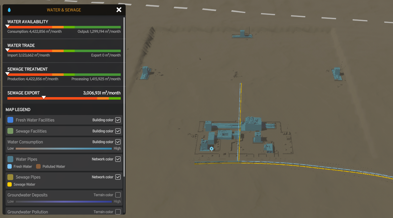Click the green Sewage Facilities legend icon

point(10,131)
